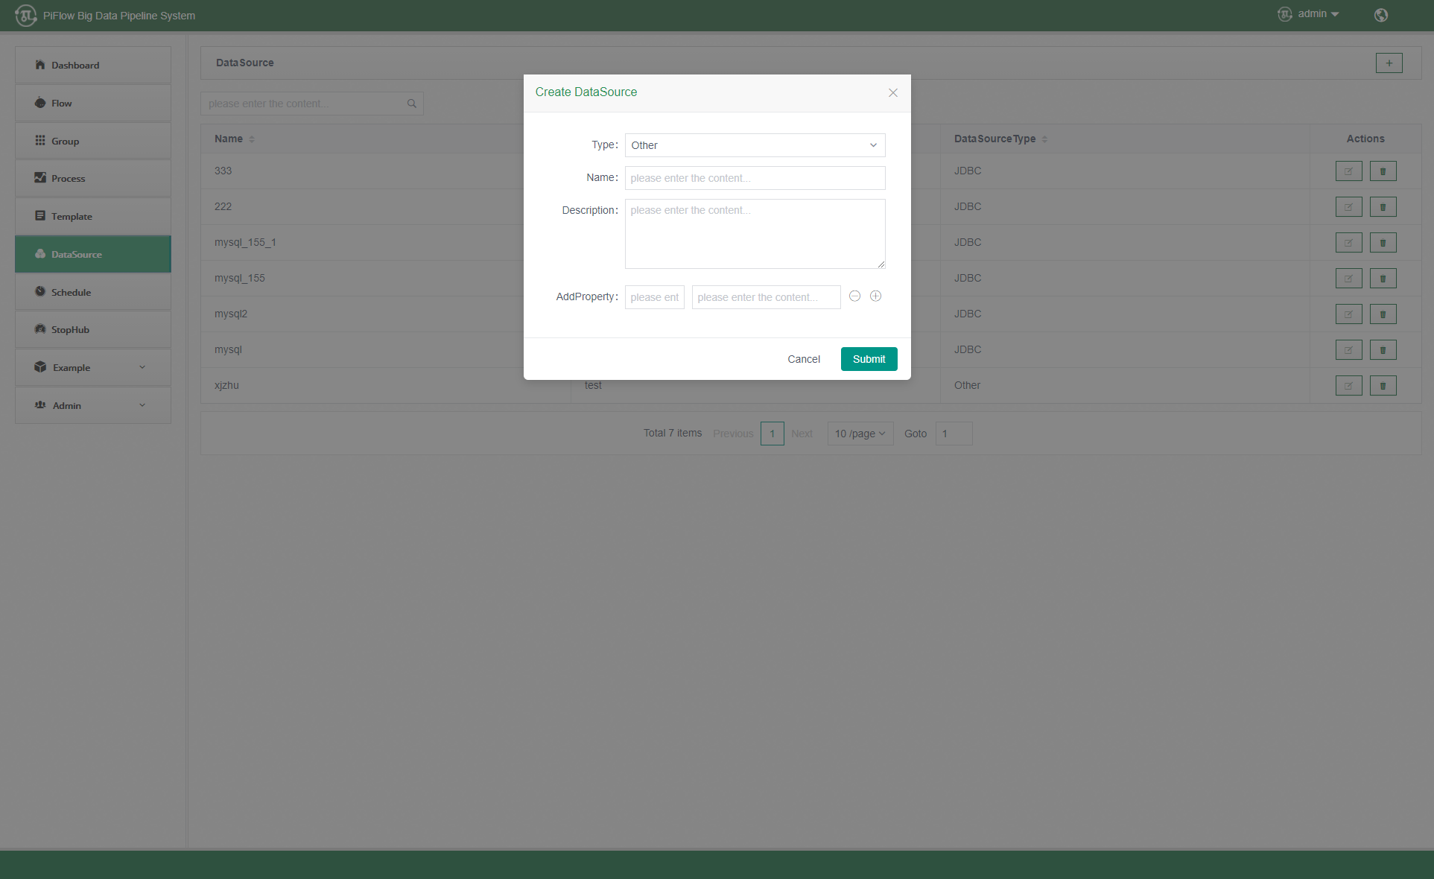Click the StopHub sidebar icon

click(39, 329)
